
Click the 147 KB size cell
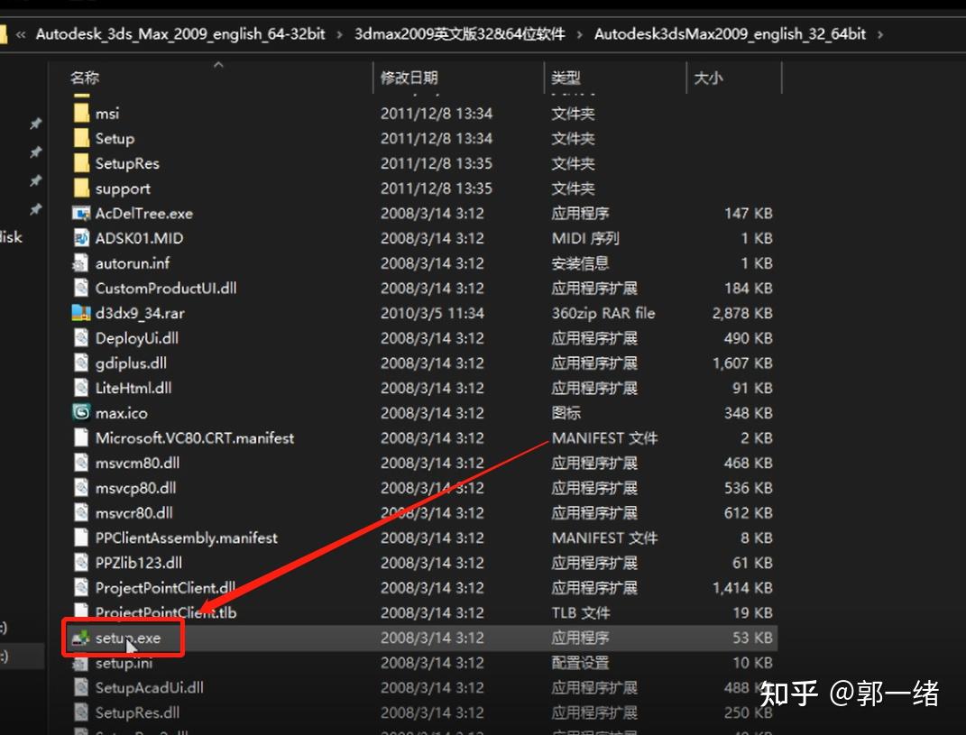(748, 213)
